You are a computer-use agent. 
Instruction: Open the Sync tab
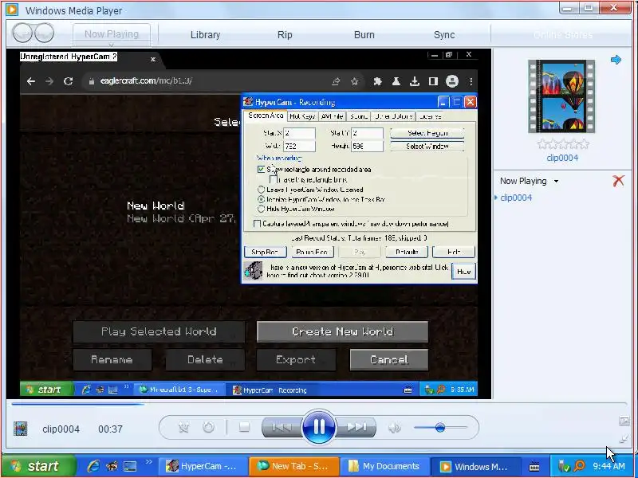point(444,35)
